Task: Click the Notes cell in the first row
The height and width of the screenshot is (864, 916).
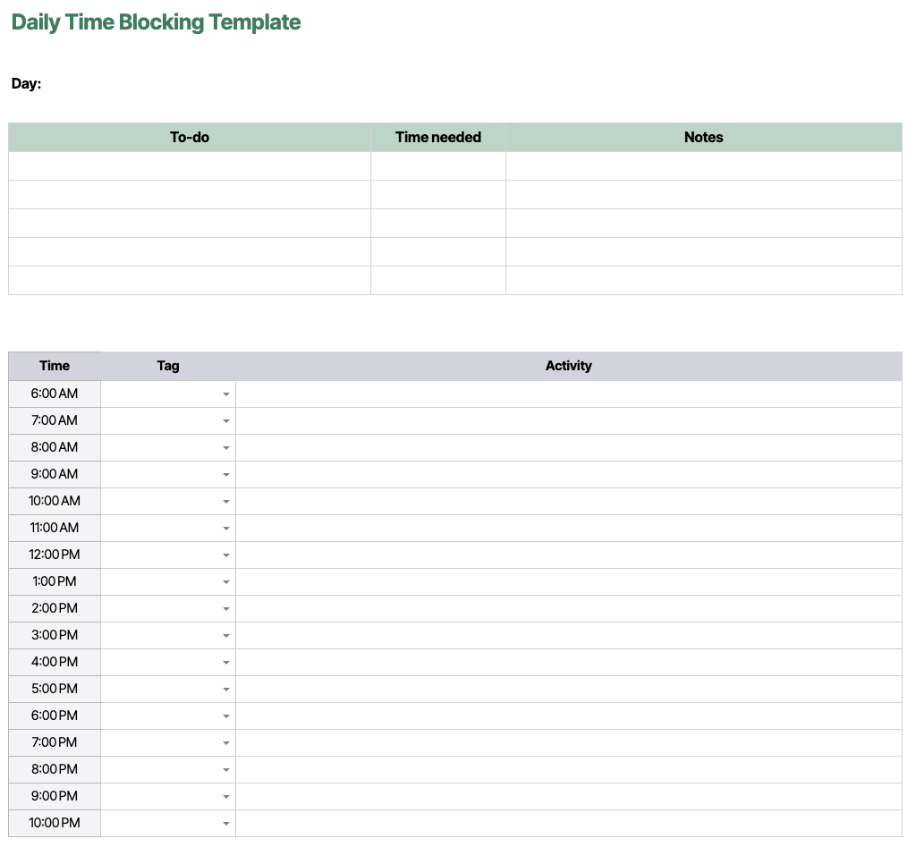Action: [x=704, y=165]
